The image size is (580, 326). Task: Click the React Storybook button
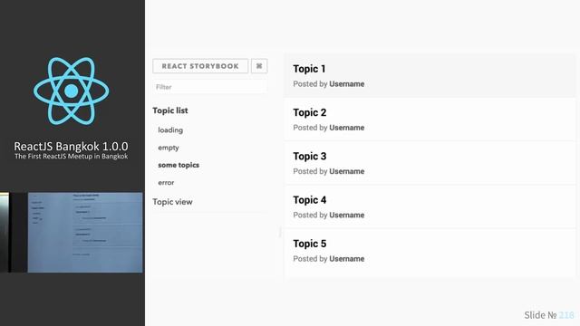coord(200,66)
